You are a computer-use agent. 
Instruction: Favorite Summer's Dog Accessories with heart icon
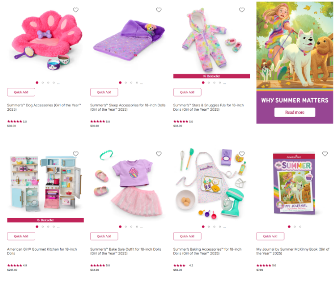click(x=75, y=10)
